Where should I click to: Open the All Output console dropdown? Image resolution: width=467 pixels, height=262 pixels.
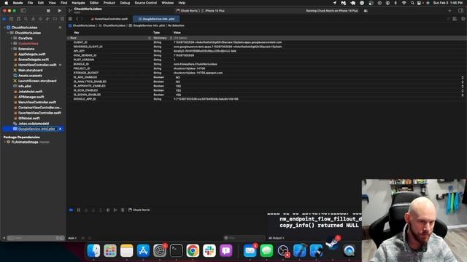[x=276, y=238]
